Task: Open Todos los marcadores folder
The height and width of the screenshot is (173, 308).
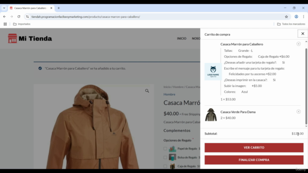Action: (291, 24)
